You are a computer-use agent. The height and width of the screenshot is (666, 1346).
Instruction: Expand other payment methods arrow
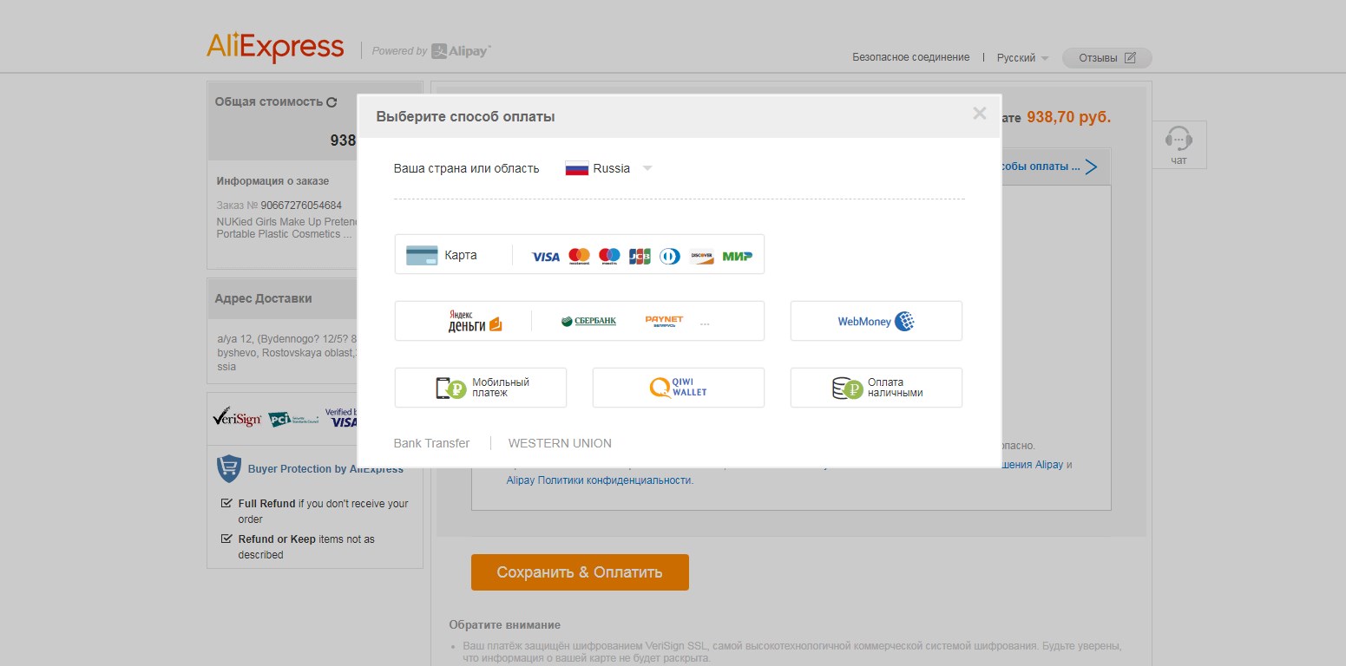(x=1091, y=166)
